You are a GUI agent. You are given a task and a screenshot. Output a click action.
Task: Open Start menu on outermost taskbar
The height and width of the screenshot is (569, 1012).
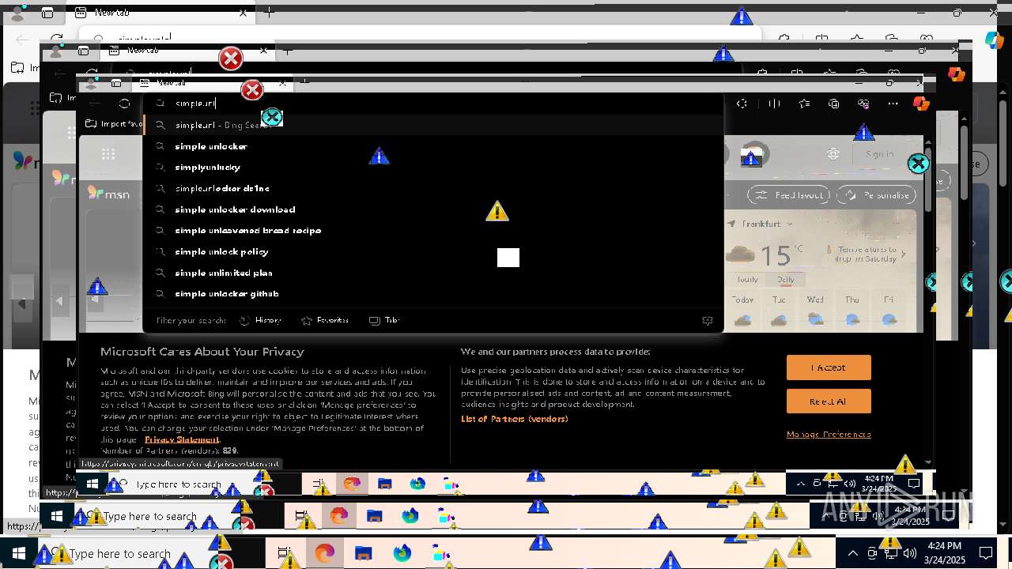click(x=18, y=553)
